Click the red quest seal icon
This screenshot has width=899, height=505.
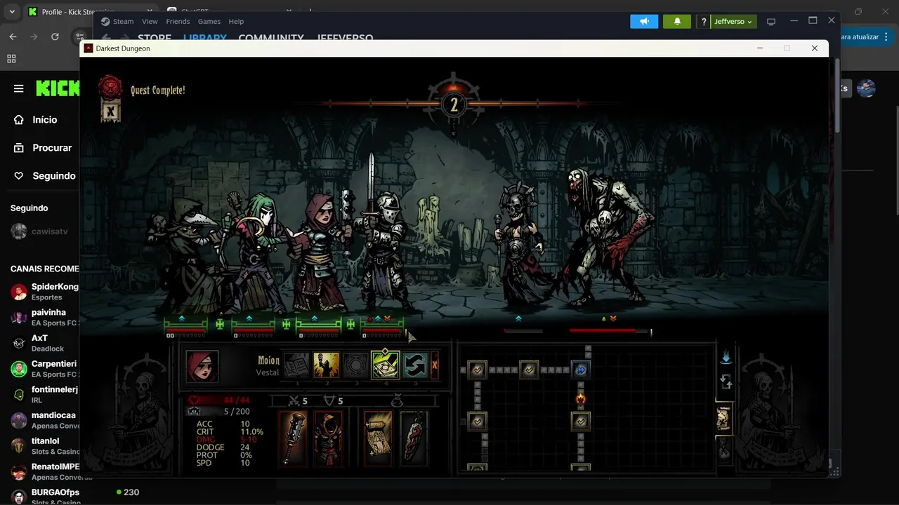[x=110, y=87]
